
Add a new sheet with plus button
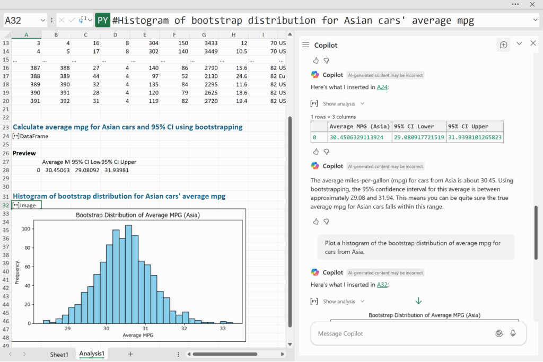(130, 354)
